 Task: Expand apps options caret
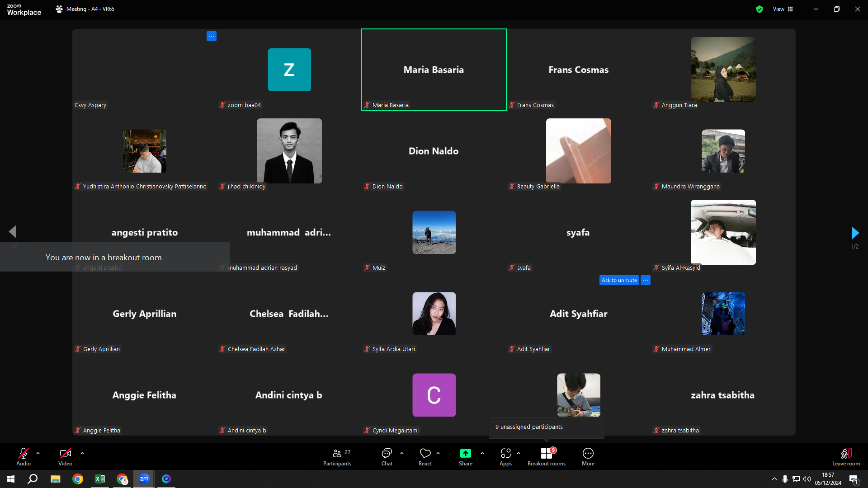(x=519, y=453)
